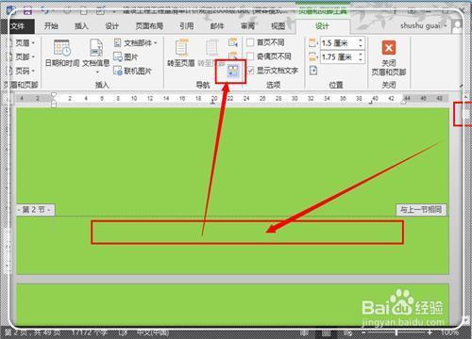Click the insert alignment tab icon in 位置
472x339 pixels.
pos(313,71)
